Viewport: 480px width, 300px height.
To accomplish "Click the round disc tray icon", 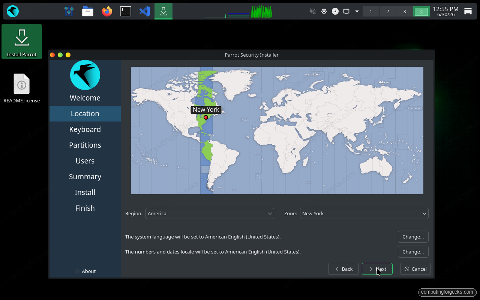I will point(335,11).
